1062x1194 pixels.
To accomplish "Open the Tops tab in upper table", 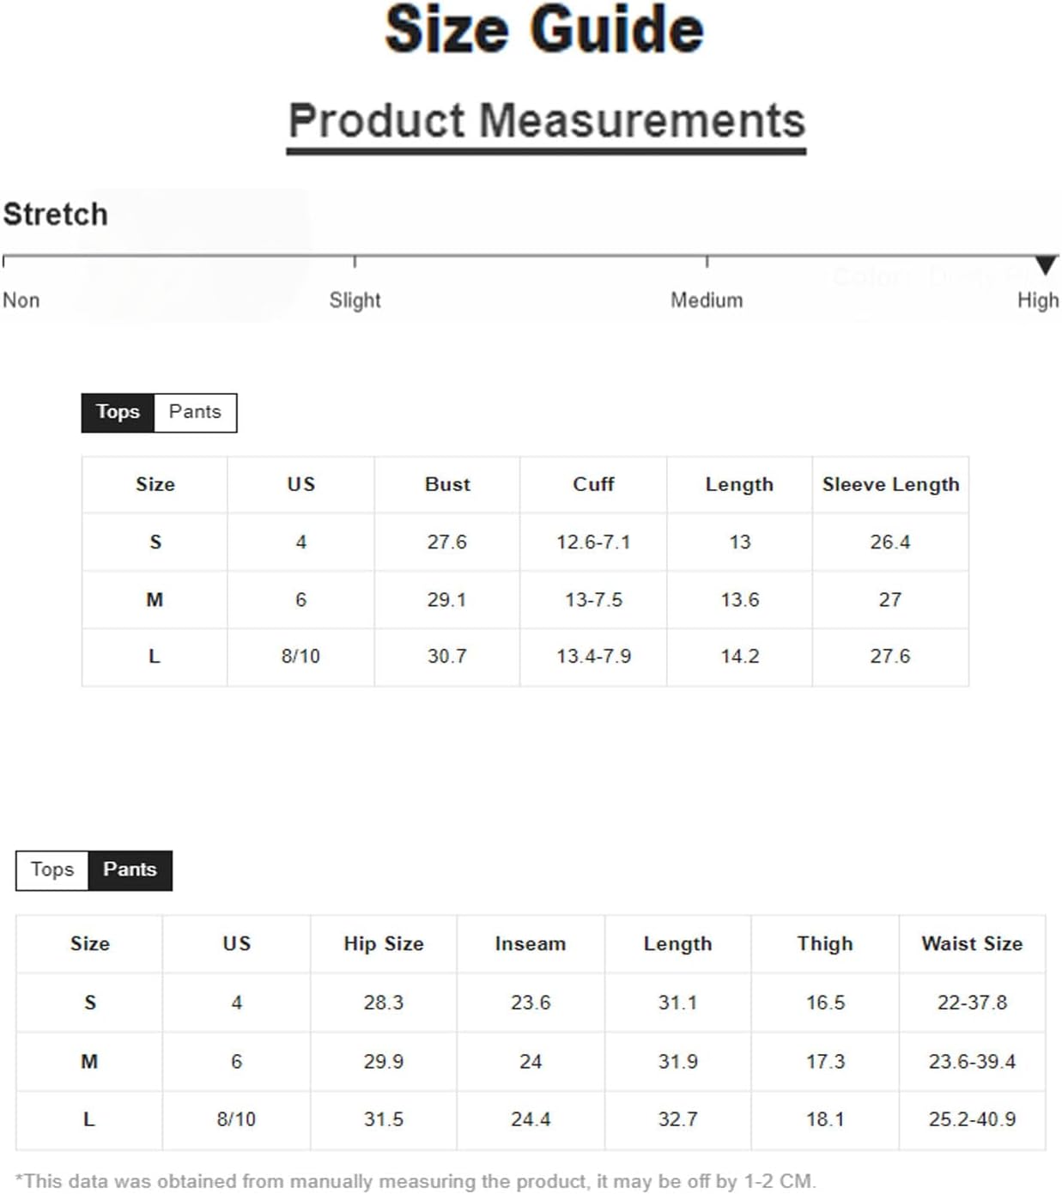I will click(118, 412).
